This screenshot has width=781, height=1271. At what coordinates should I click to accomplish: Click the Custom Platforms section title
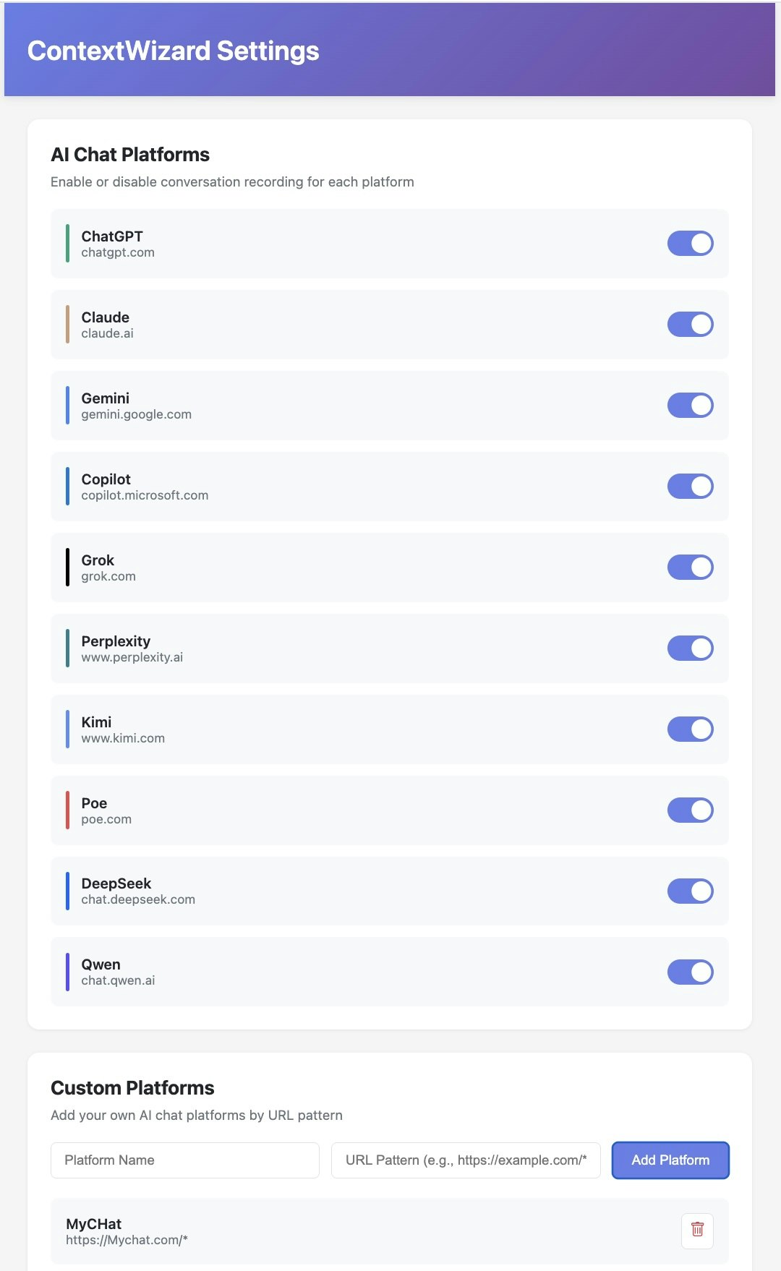[x=132, y=1088]
